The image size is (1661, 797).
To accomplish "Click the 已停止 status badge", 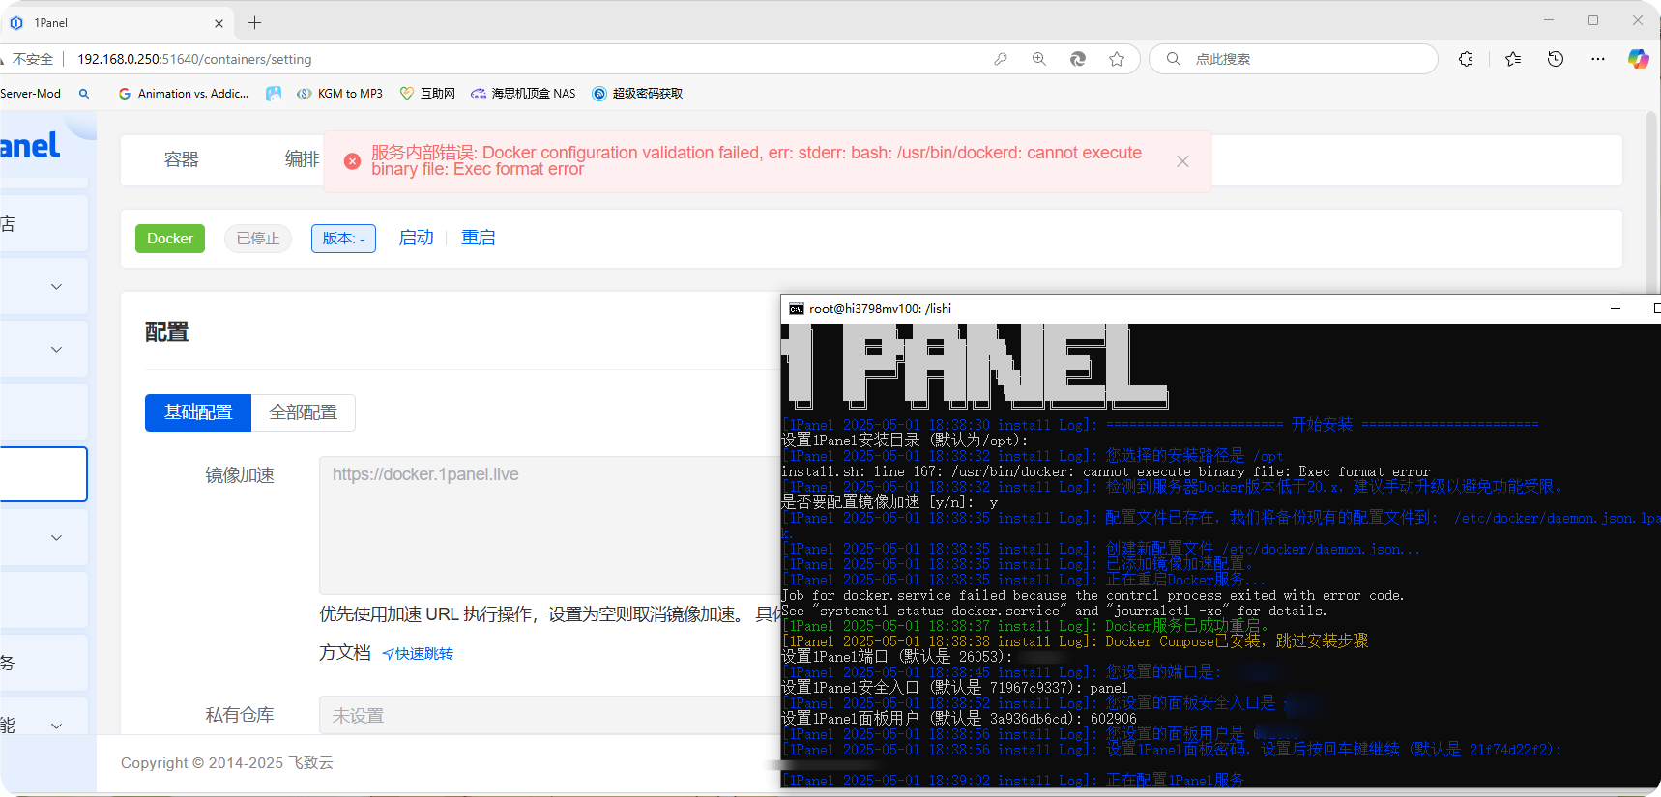I will (x=258, y=239).
